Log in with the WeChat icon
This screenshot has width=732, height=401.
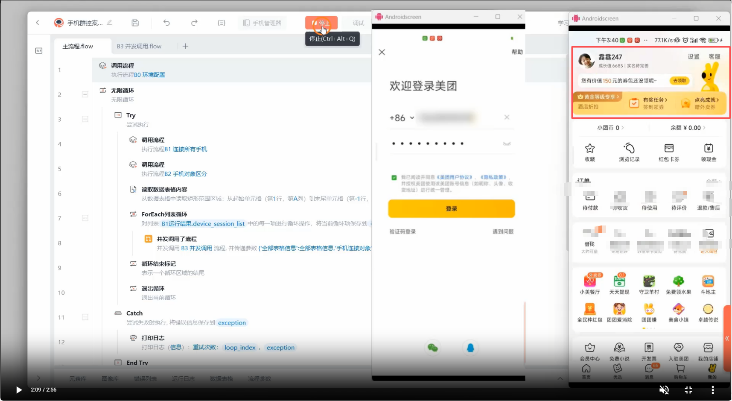tap(432, 348)
